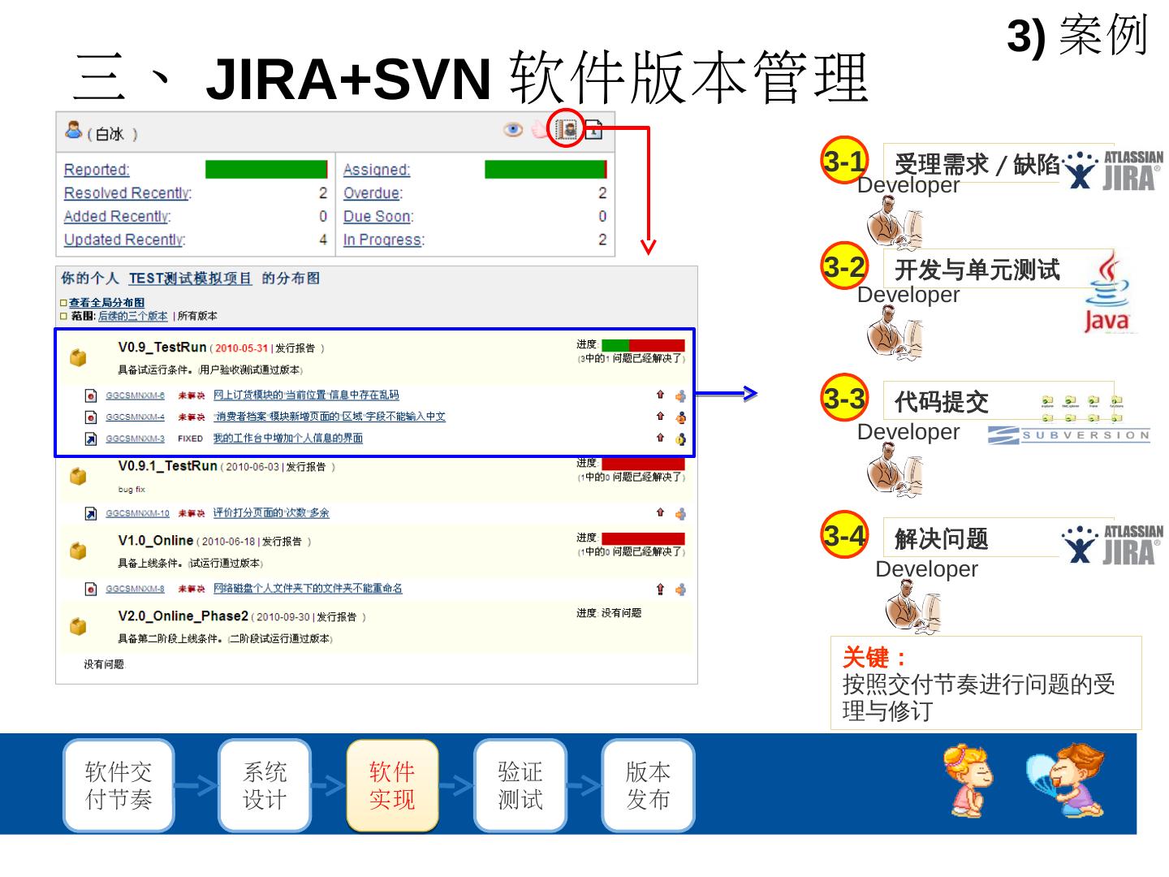Open the Added Recently link
The width and height of the screenshot is (1169, 877).
pos(117,217)
